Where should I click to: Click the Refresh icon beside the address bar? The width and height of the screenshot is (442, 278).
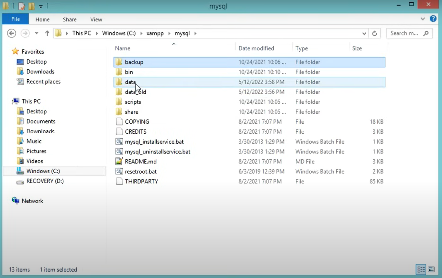click(374, 33)
